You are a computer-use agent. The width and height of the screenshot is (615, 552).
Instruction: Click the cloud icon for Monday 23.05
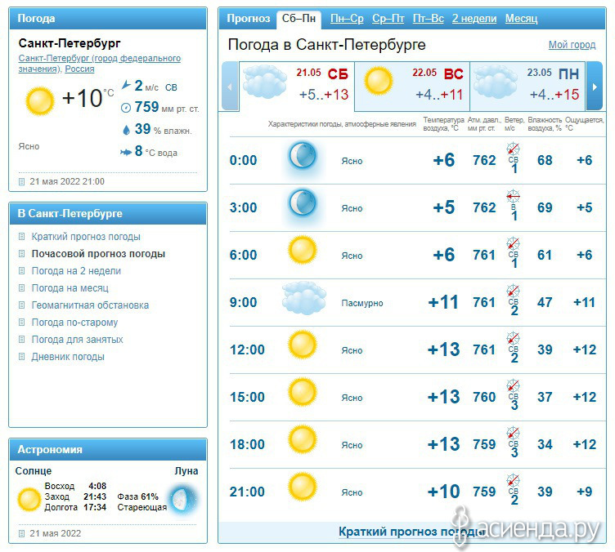tap(496, 82)
